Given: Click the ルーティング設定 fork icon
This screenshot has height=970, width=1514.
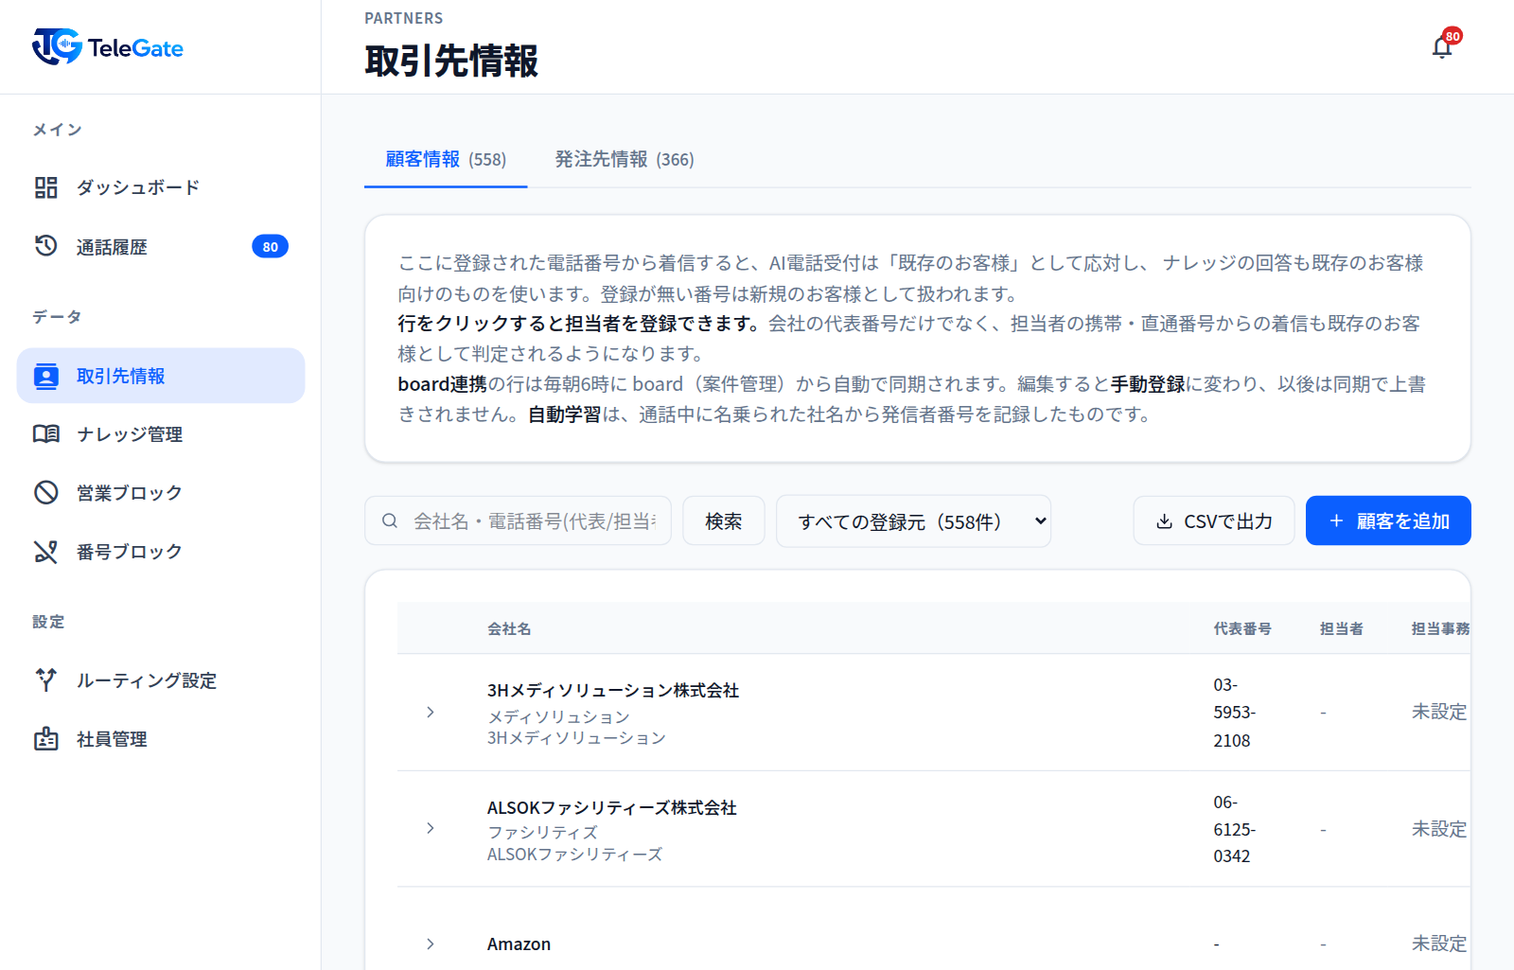Looking at the screenshot, I should point(45,680).
